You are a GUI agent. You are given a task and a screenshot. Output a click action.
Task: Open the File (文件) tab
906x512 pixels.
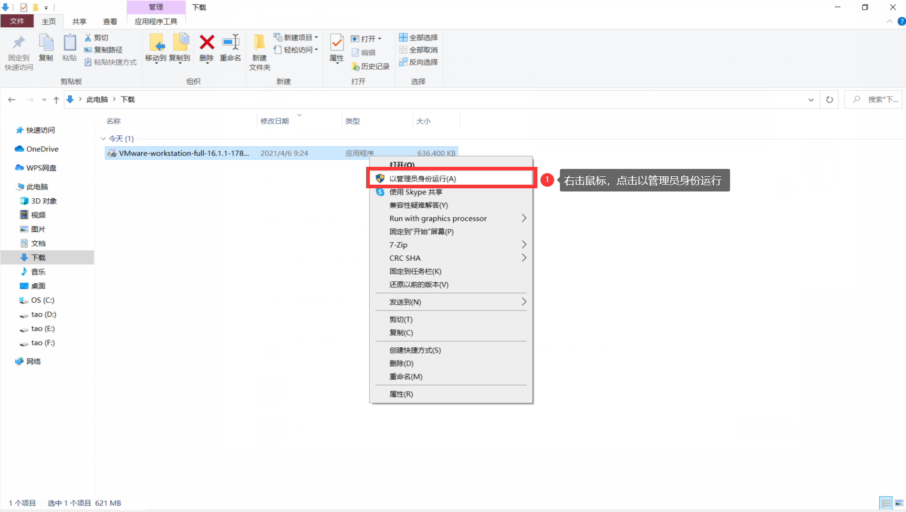(x=17, y=22)
